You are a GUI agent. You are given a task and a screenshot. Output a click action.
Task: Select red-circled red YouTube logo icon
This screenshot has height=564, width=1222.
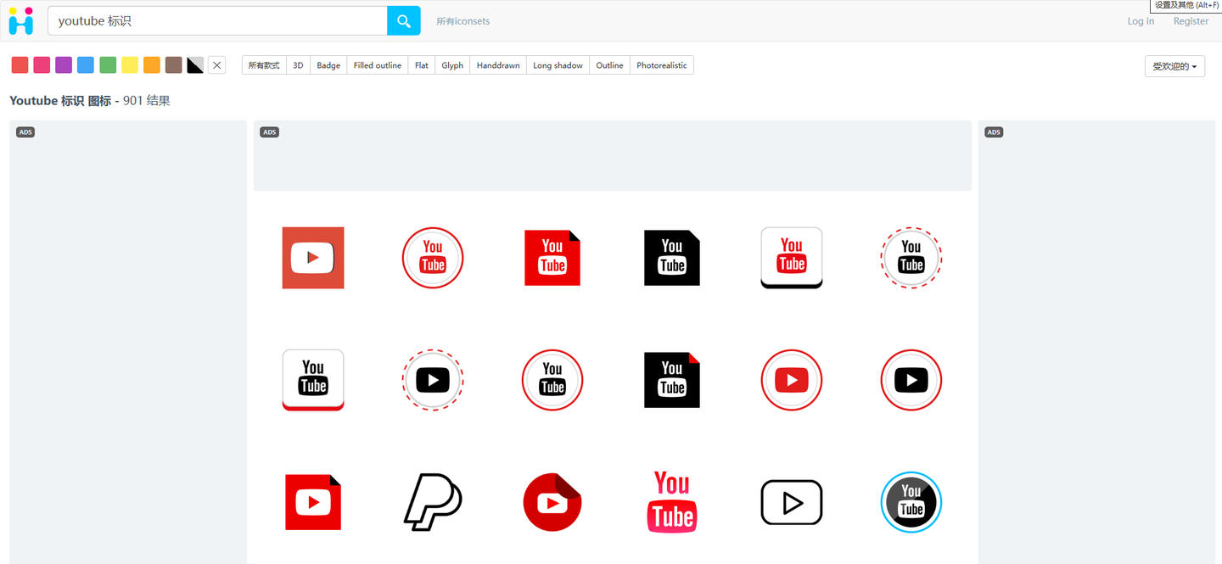tap(433, 258)
